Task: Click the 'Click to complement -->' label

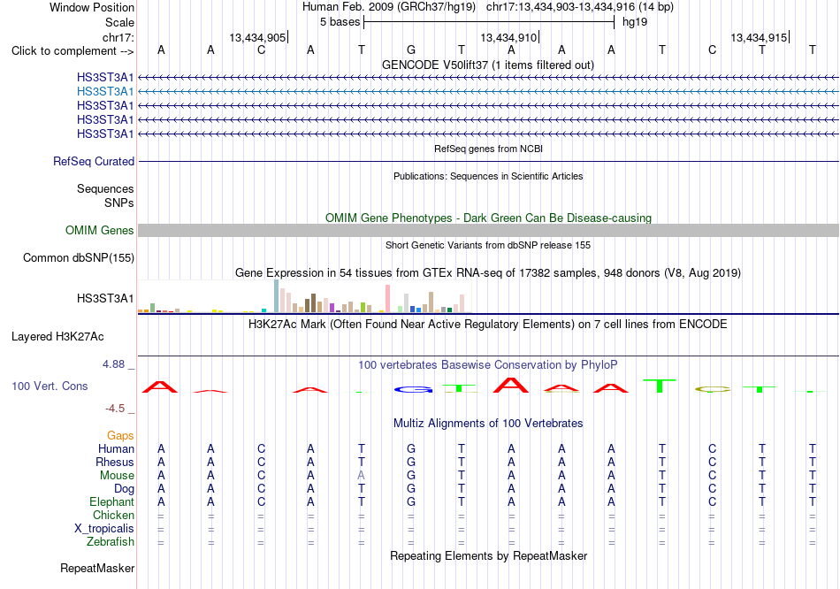Action: (x=73, y=51)
